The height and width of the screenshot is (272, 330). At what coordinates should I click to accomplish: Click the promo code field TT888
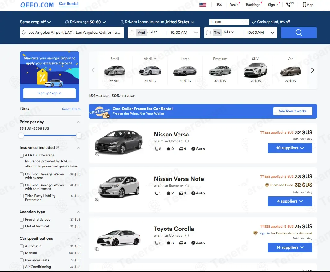point(229,22)
